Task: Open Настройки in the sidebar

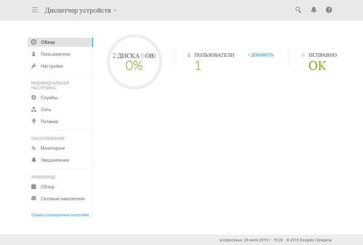Action: 52,66
